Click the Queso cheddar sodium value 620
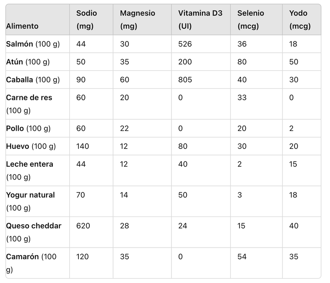Viewport: 330px width, 283px height. point(83,226)
